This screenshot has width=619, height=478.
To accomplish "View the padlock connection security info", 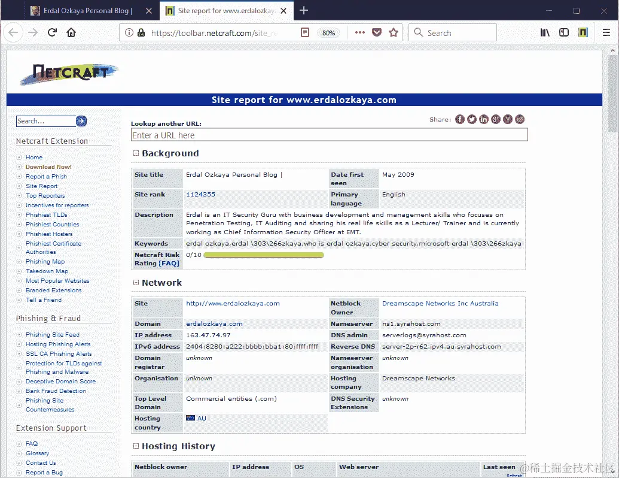I will click(x=141, y=32).
